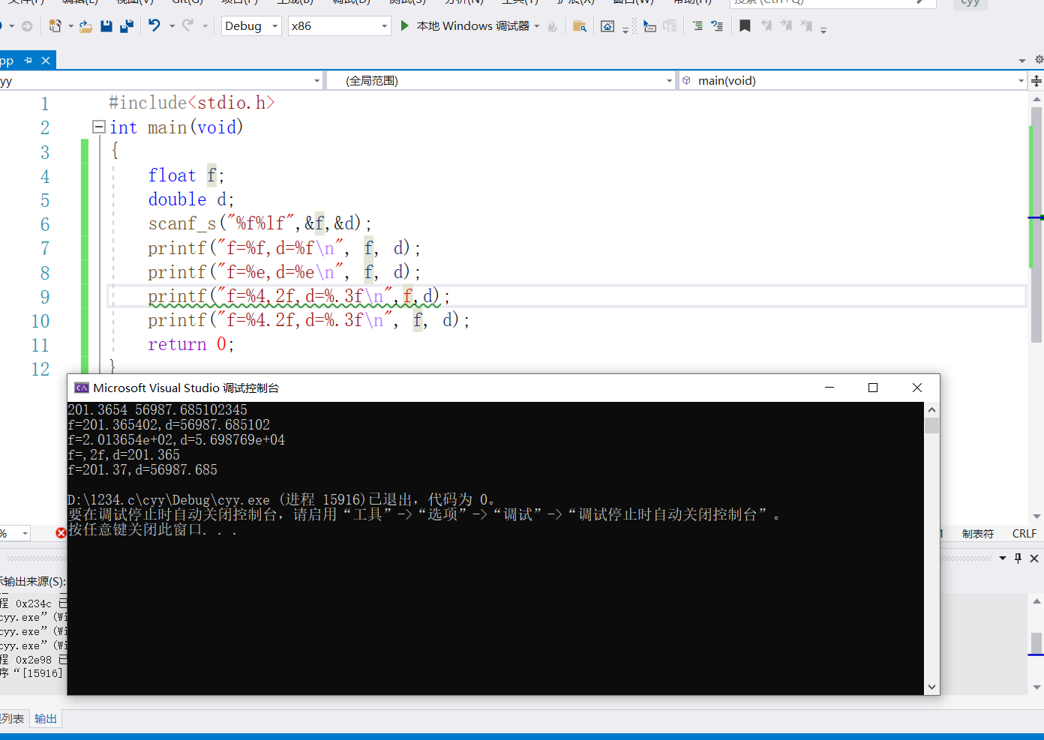Switch to the error list tab ending in 列表
The width and height of the screenshot is (1044, 740).
(13, 718)
